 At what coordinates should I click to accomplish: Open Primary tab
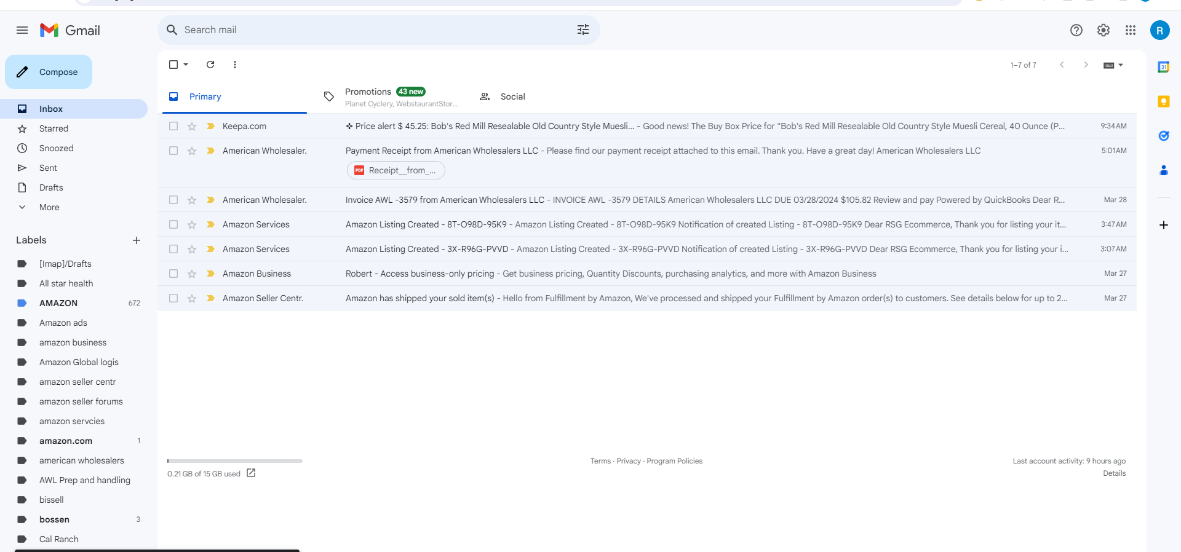click(234, 97)
